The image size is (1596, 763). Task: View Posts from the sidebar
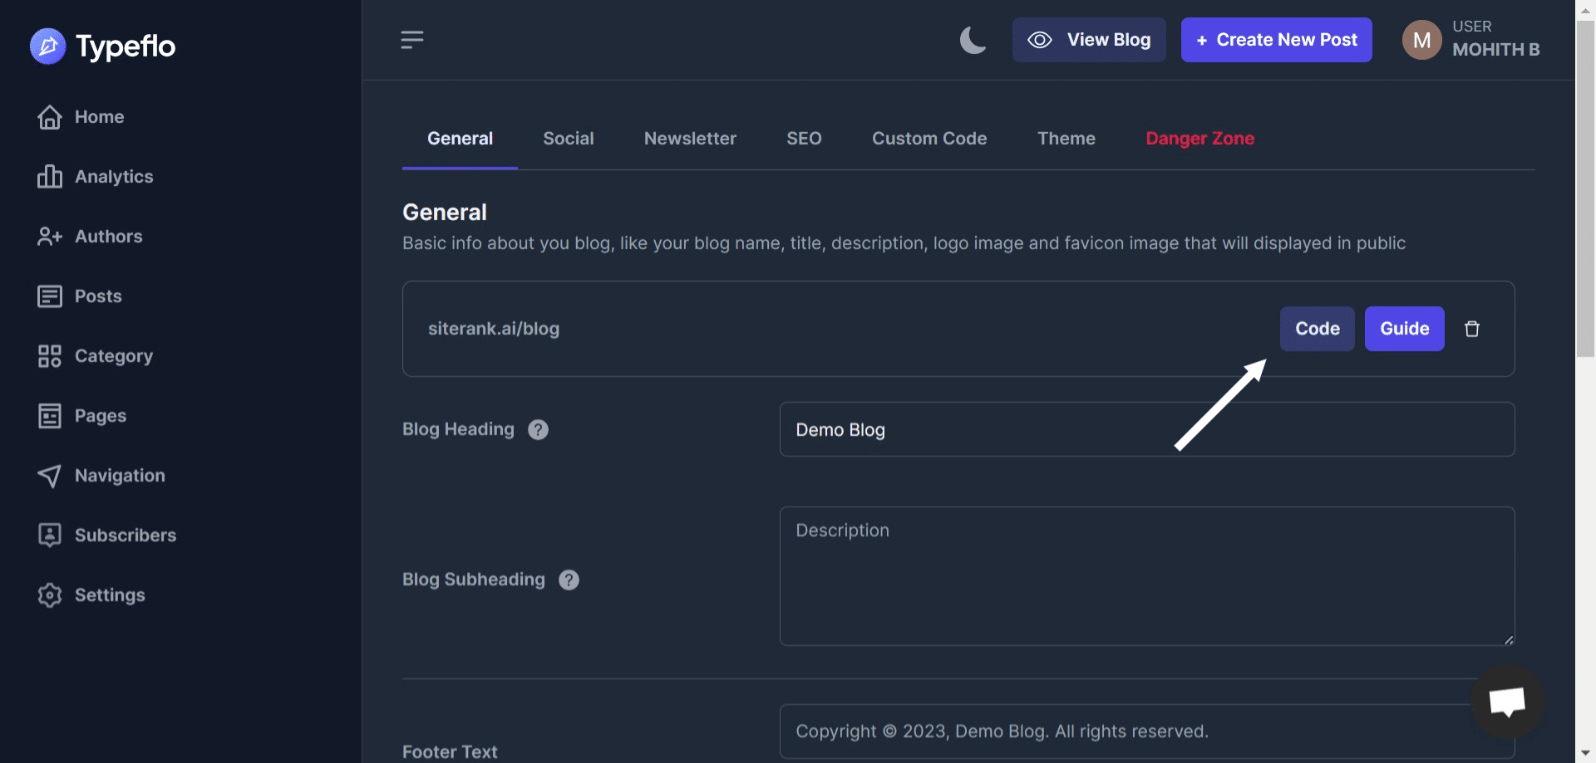click(98, 296)
